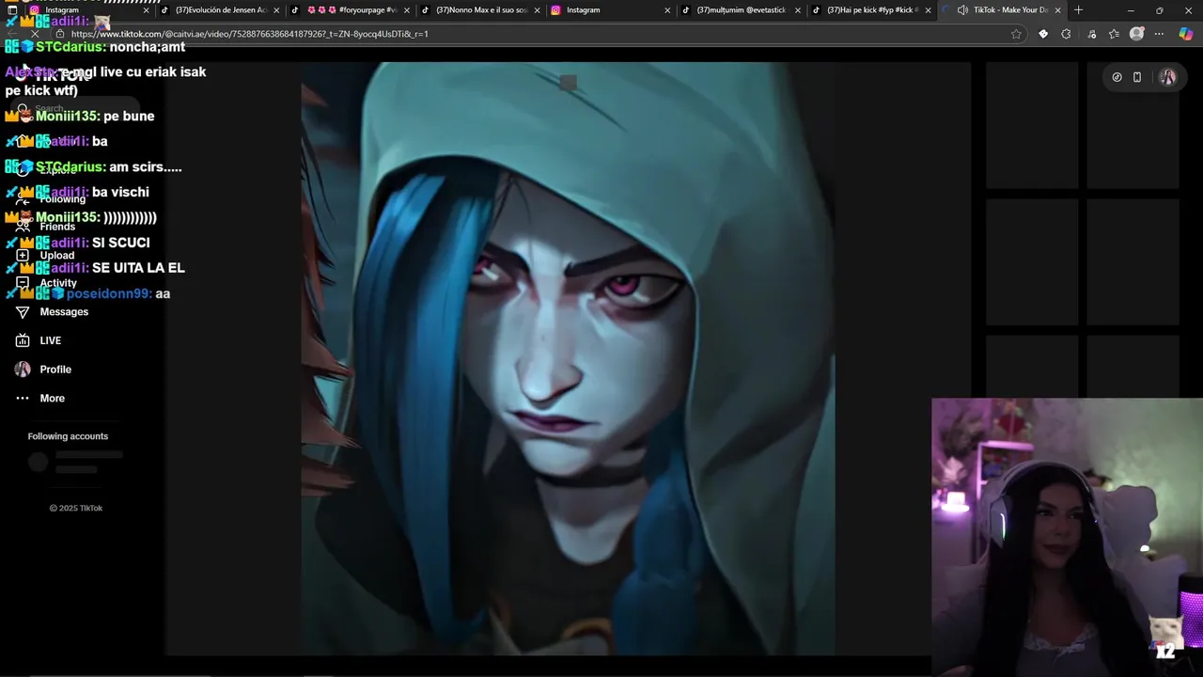Open the LIVE section in TikTok sidebar
1203x677 pixels.
pyautogui.click(x=50, y=340)
